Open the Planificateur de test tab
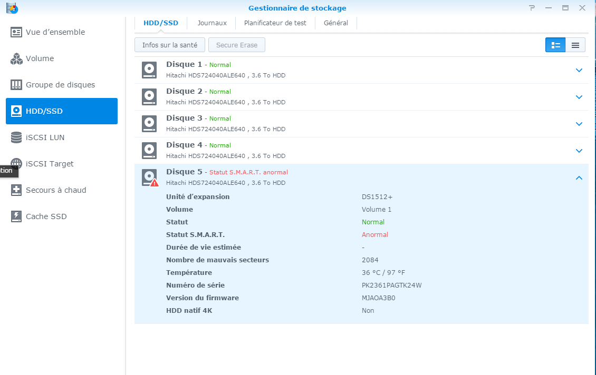The width and height of the screenshot is (596, 375). [x=275, y=23]
